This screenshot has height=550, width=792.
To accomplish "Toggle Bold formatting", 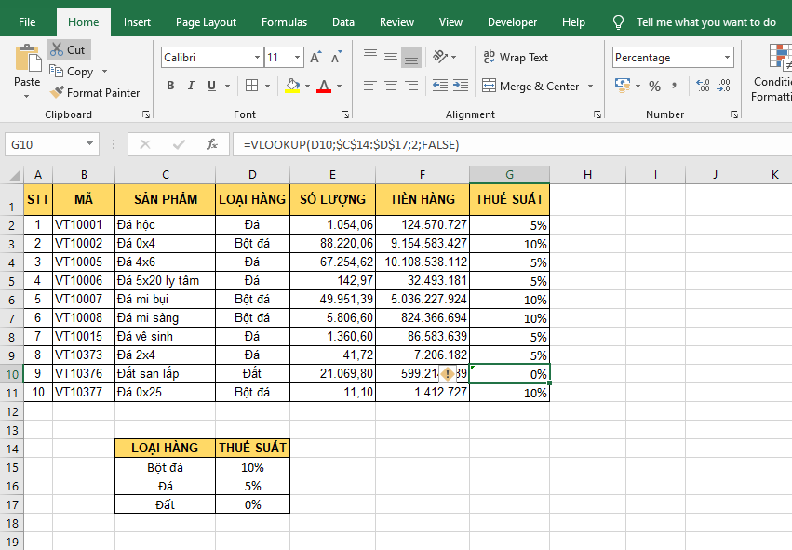I will pyautogui.click(x=170, y=87).
